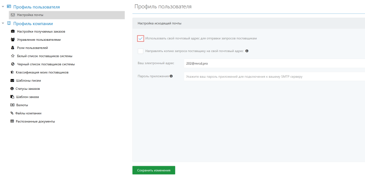The width and height of the screenshot is (365, 180).
Task: Click the money icon beside Валюты
Action: pos(12,105)
